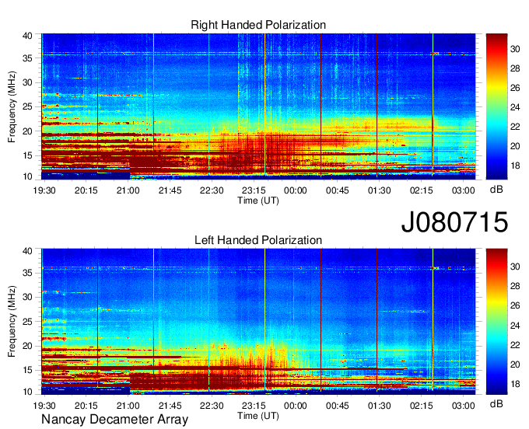Screen dimensions: 529x429
Task: Click the color bar of the Left Handed plot
Action: [x=496, y=322]
